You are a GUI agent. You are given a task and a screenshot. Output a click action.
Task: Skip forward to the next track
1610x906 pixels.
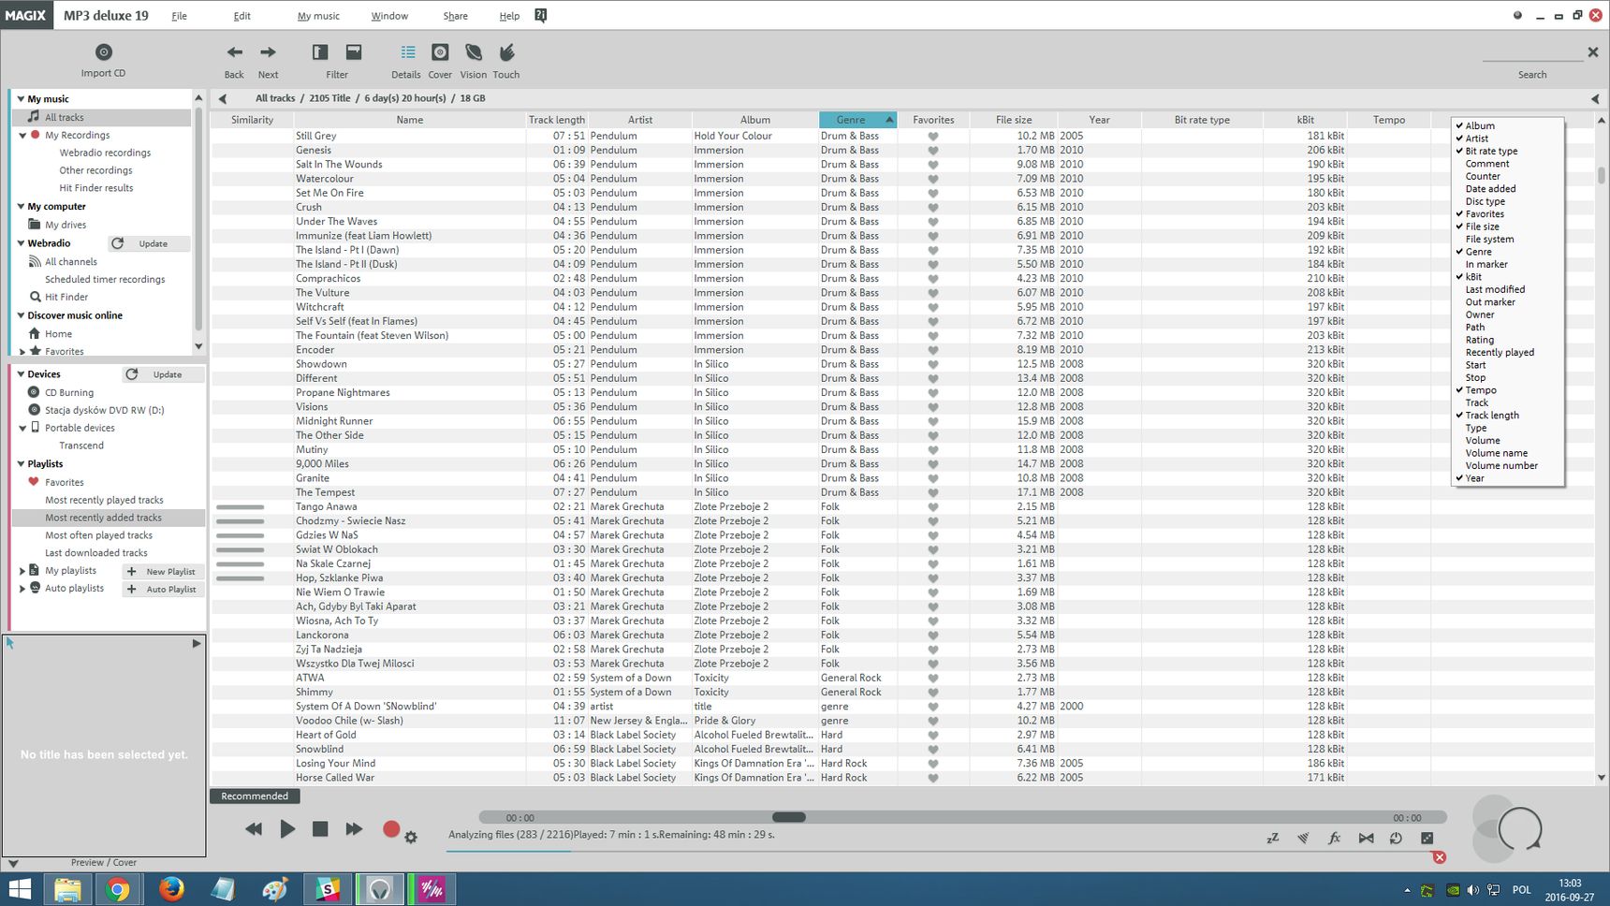coord(353,828)
